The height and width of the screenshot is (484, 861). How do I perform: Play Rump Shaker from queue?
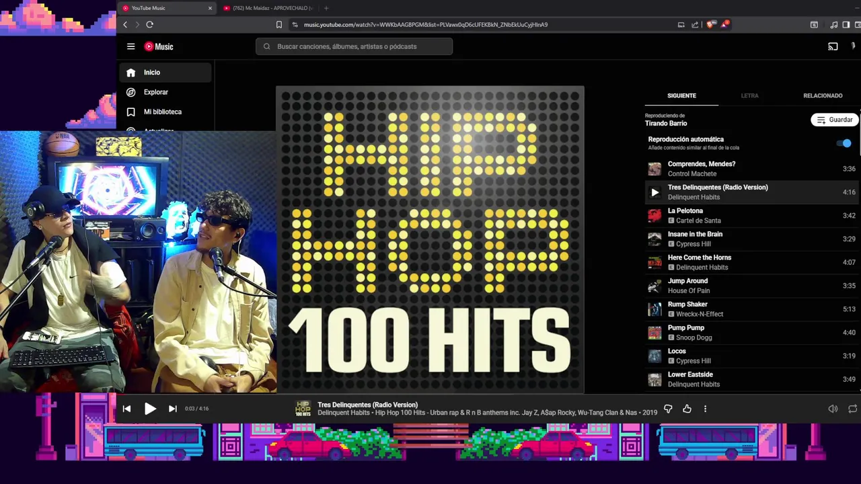[x=752, y=309]
